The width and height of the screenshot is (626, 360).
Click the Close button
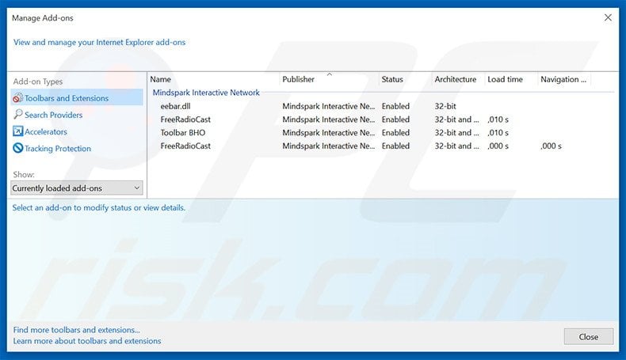(589, 337)
